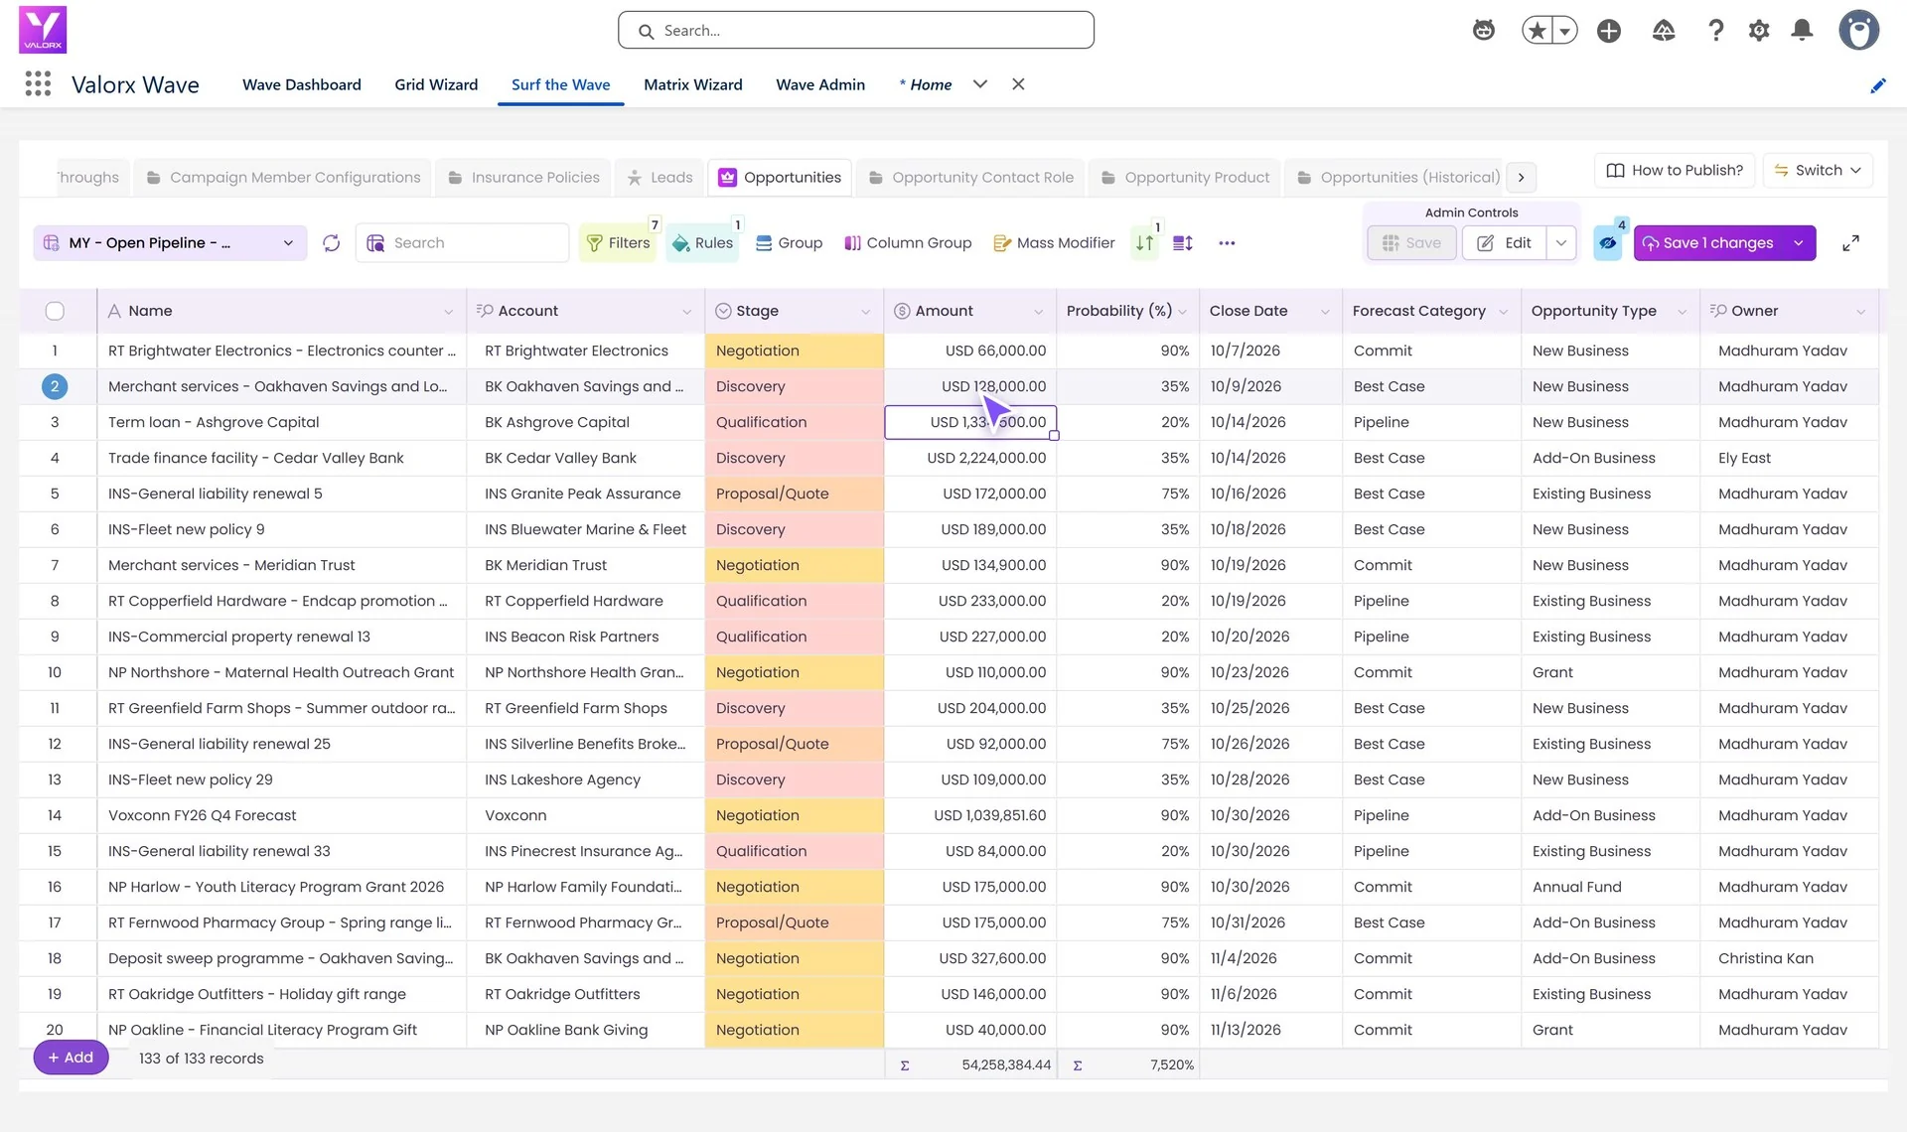This screenshot has height=1132, width=1907.
Task: Click the user avatar icon
Action: click(x=1858, y=30)
